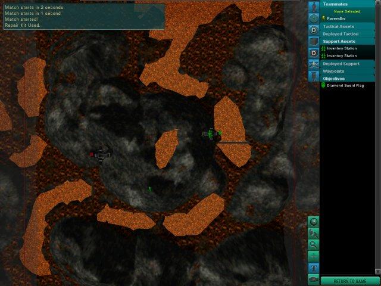Select the first Inventory Station entry
Screen dimensions: 381x286
click(x=348, y=48)
